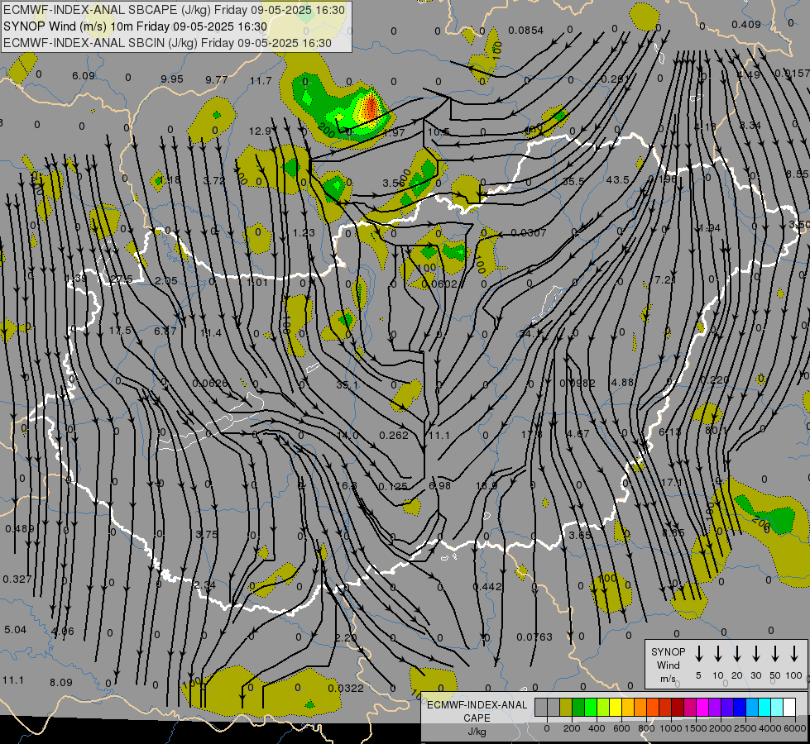
Task: Click the station value 17.5
Action: (120, 331)
